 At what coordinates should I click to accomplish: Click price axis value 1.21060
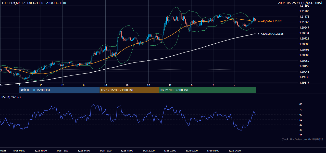click(305, 22)
